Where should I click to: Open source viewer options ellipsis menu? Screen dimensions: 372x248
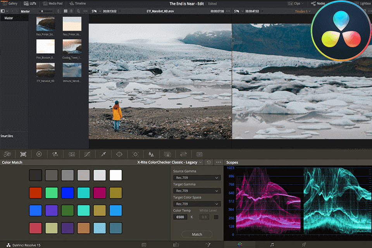(x=228, y=11)
